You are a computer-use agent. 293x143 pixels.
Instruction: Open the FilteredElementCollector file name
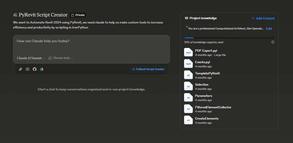[x=213, y=107]
